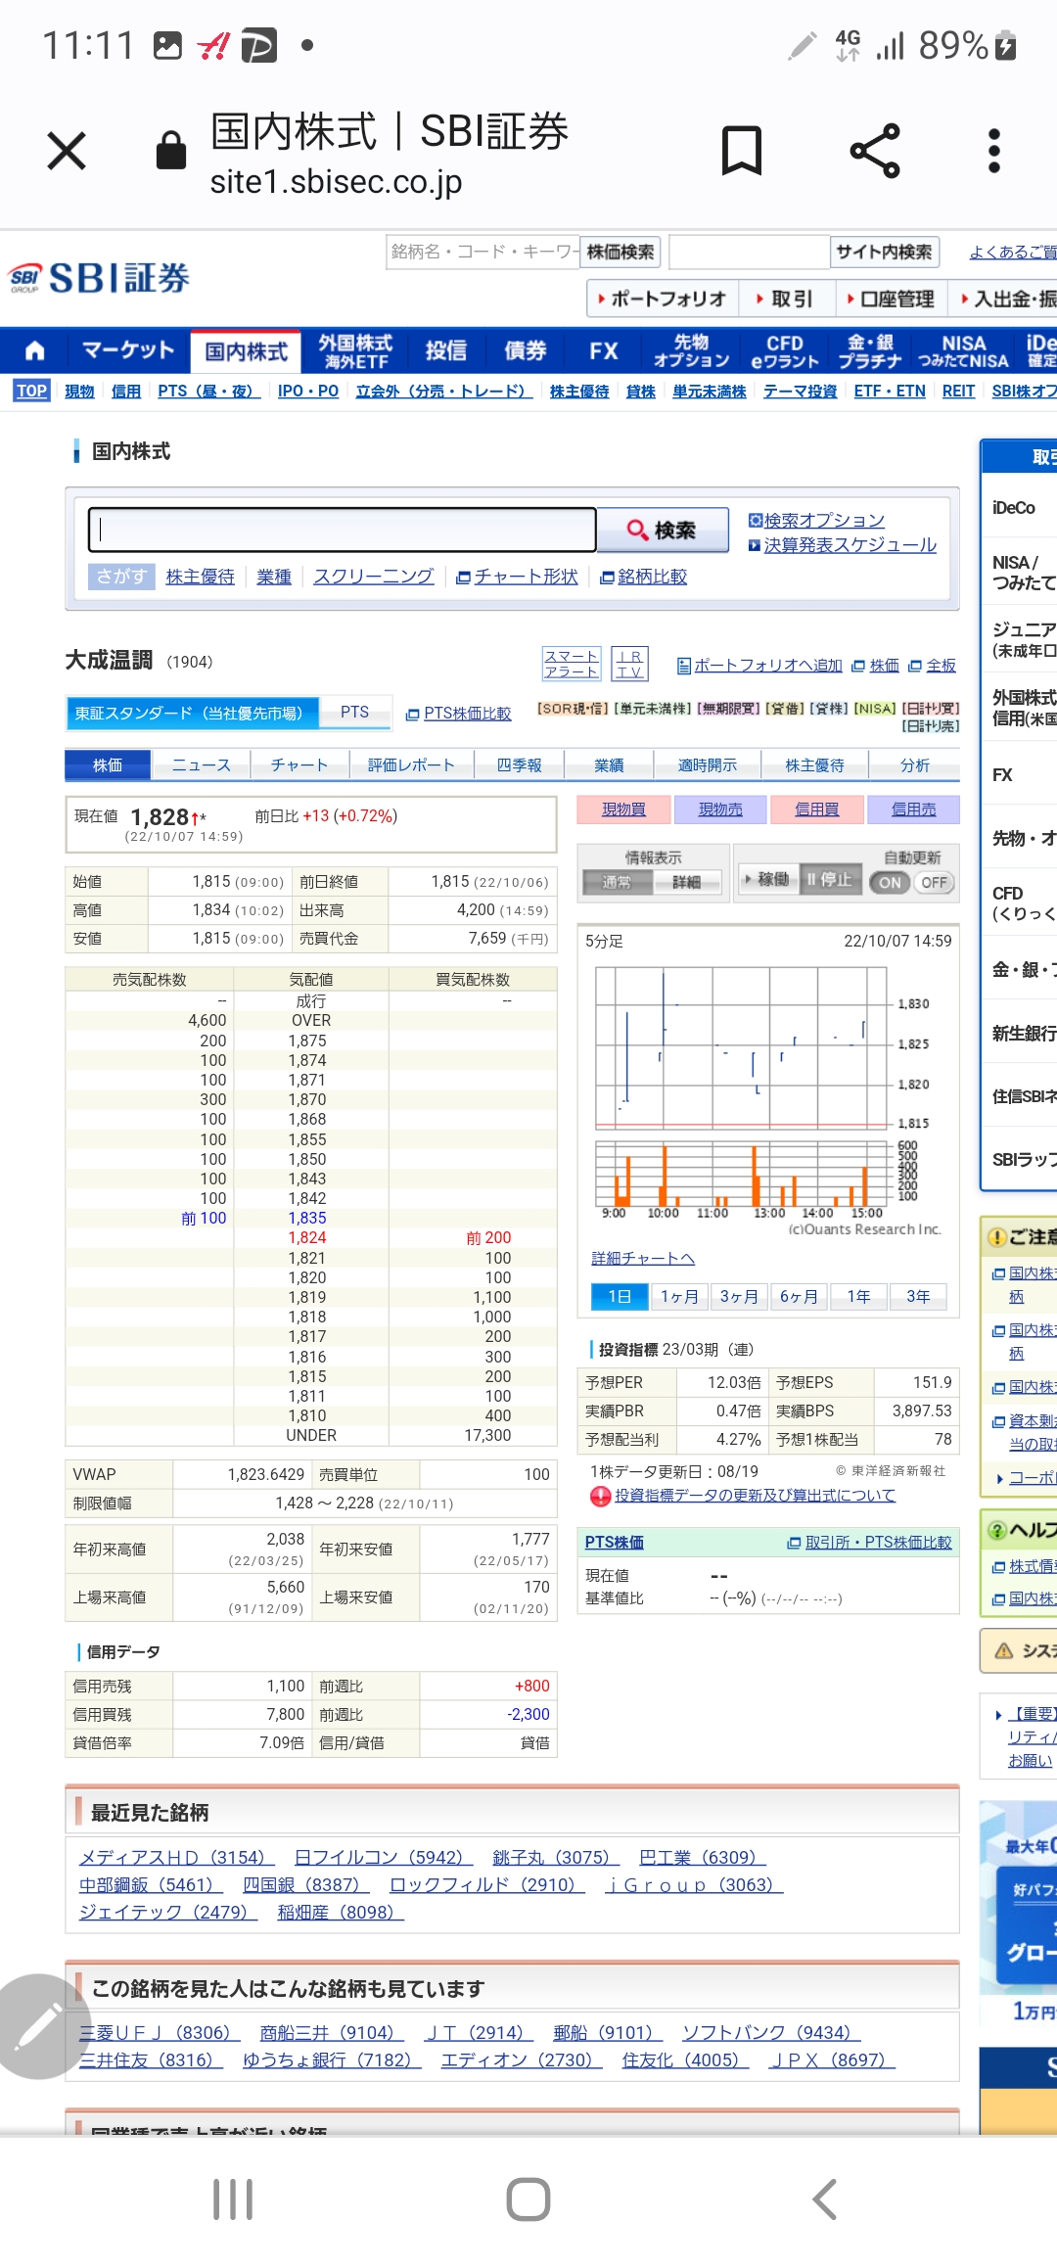Open メディアスHD (3154) recent stock
Screen dimensions: 1057x2267
[x=177, y=1857]
